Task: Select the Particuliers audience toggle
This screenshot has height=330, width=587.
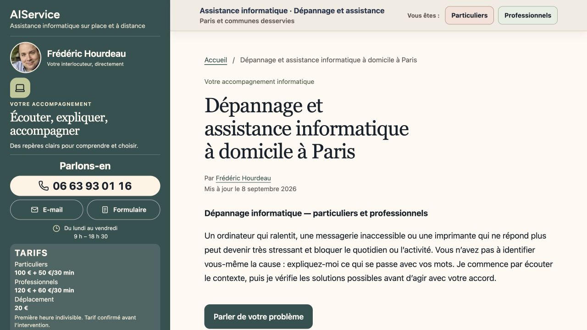Action: [469, 15]
